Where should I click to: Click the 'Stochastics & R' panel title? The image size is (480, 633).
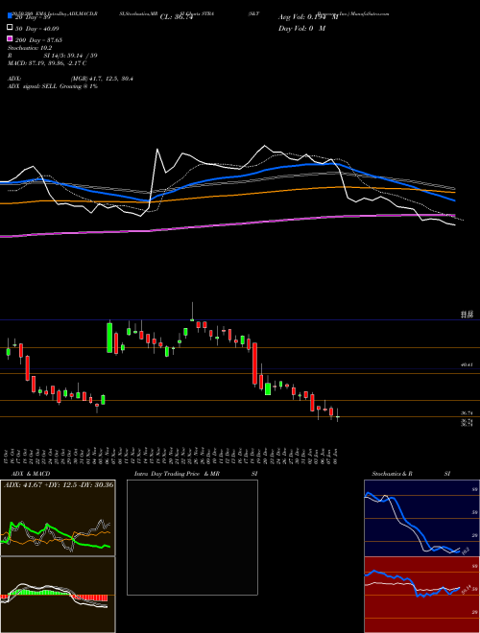392,474
